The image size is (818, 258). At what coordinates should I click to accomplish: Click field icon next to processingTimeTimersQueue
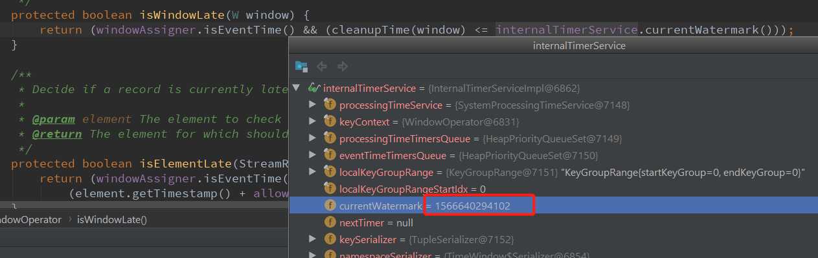[330, 138]
